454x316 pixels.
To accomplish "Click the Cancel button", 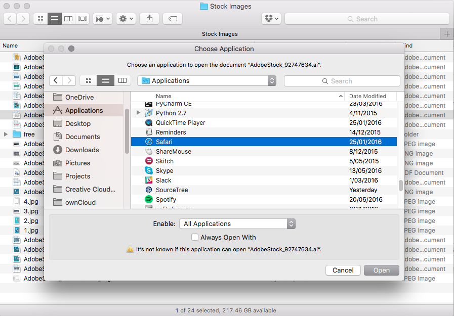I will coord(343,270).
